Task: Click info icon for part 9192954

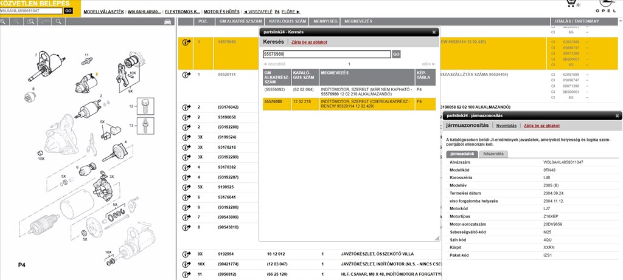Action: 186,253
